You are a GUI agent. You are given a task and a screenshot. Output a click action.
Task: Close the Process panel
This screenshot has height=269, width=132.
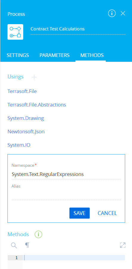123,13
